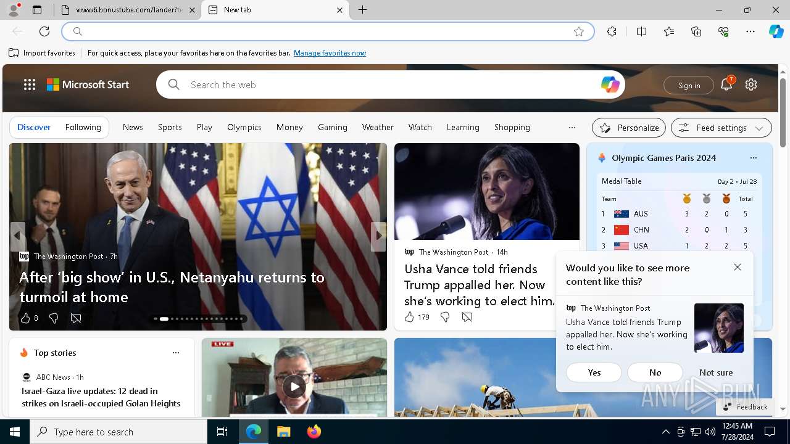Open the Microsoft Start logo
The image size is (790, 444).
[x=88, y=84]
